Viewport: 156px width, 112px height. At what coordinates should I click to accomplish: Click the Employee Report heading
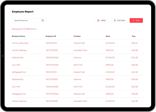(23, 12)
